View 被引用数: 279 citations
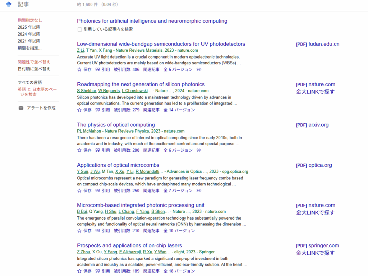368x276 pixels. click(126, 110)
